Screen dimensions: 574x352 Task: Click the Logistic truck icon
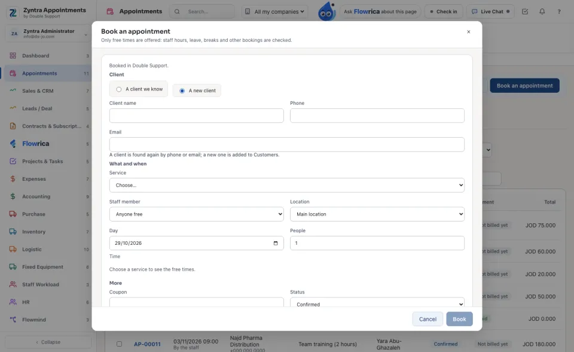click(x=13, y=249)
